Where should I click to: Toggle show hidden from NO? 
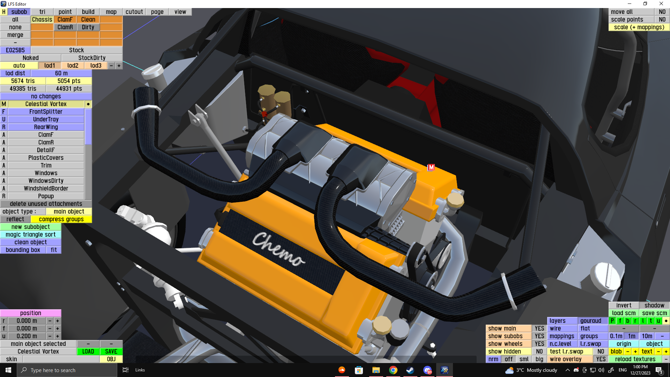539,352
